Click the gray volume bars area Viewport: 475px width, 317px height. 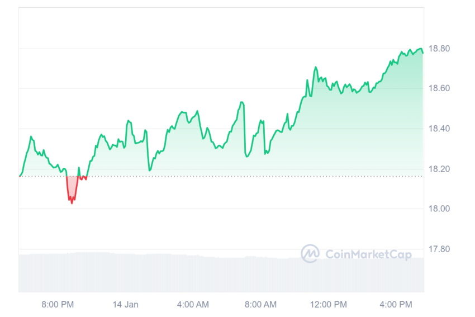click(x=221, y=272)
